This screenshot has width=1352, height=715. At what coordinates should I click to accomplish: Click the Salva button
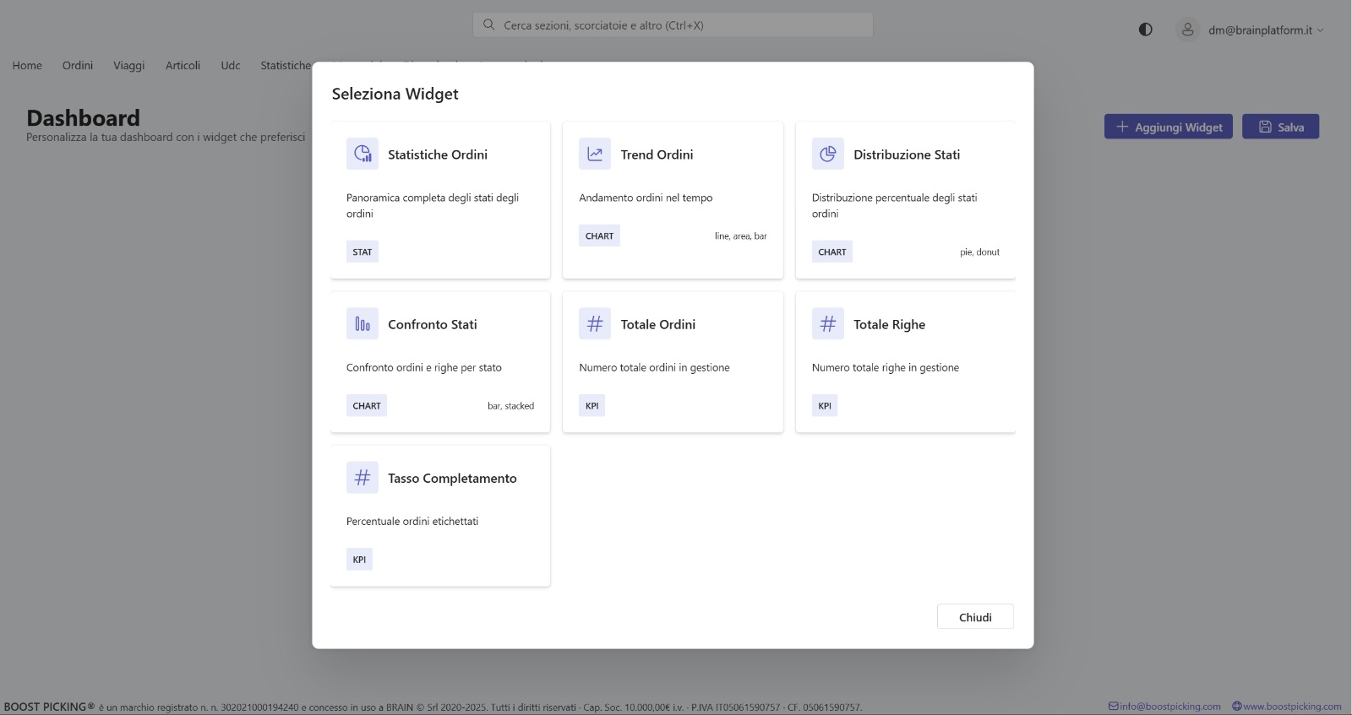(1280, 127)
